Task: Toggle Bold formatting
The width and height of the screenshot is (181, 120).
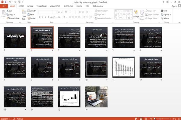Action: pyautogui.click(x=40, y=17)
